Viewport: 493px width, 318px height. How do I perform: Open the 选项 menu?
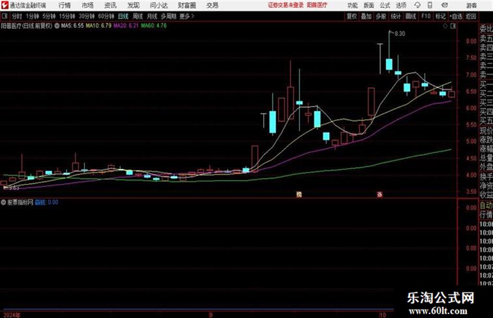pos(401,5)
